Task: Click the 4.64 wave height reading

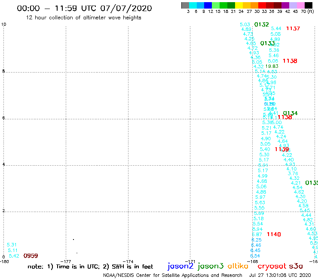Action: (282, 141)
